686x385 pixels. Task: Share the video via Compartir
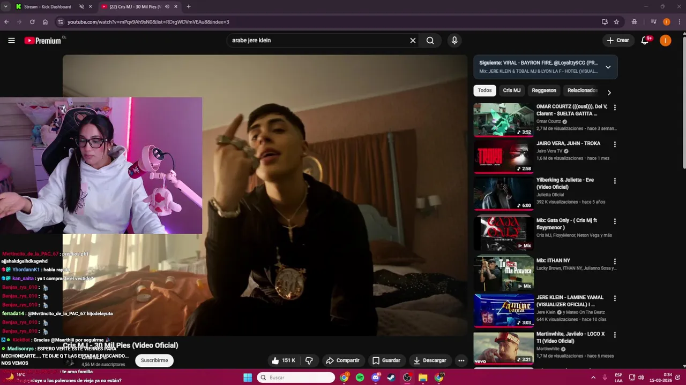(343, 360)
